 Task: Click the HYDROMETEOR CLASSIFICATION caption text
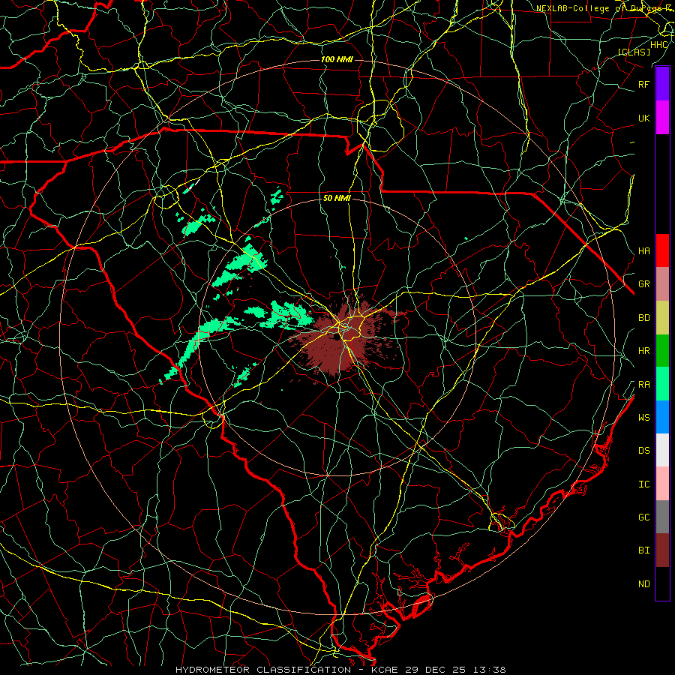coord(263,670)
